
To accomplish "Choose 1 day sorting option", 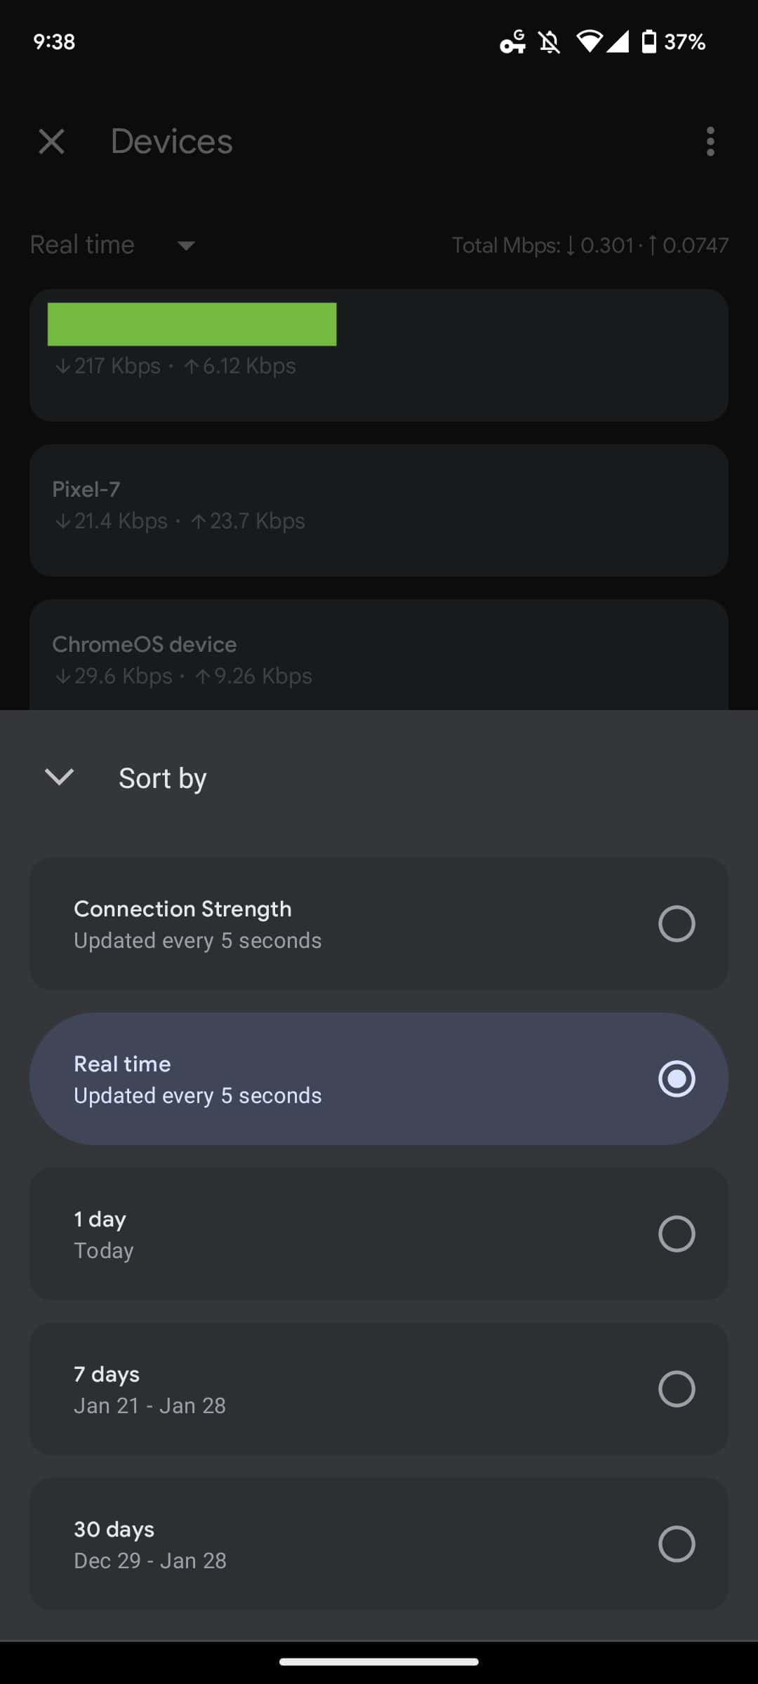I will click(379, 1233).
